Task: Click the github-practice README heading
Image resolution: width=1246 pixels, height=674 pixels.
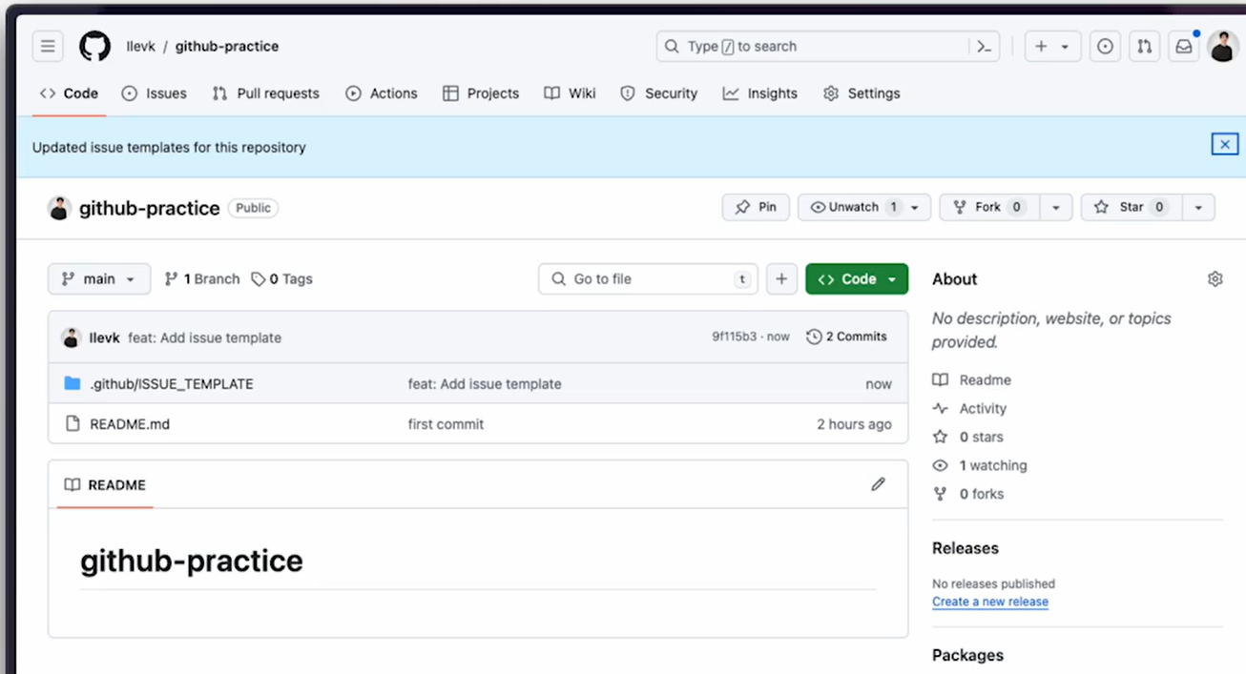Action: (x=192, y=561)
